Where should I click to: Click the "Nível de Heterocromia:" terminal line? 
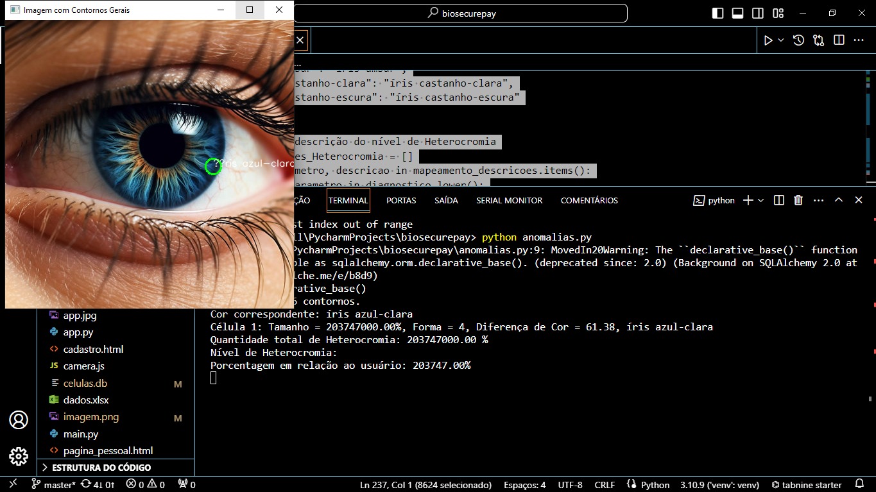274,353
